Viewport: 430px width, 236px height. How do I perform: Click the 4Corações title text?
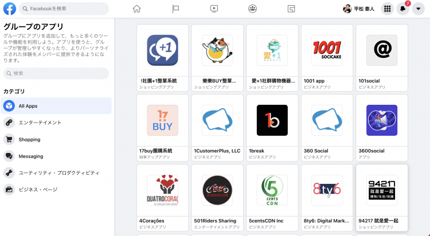click(x=152, y=221)
